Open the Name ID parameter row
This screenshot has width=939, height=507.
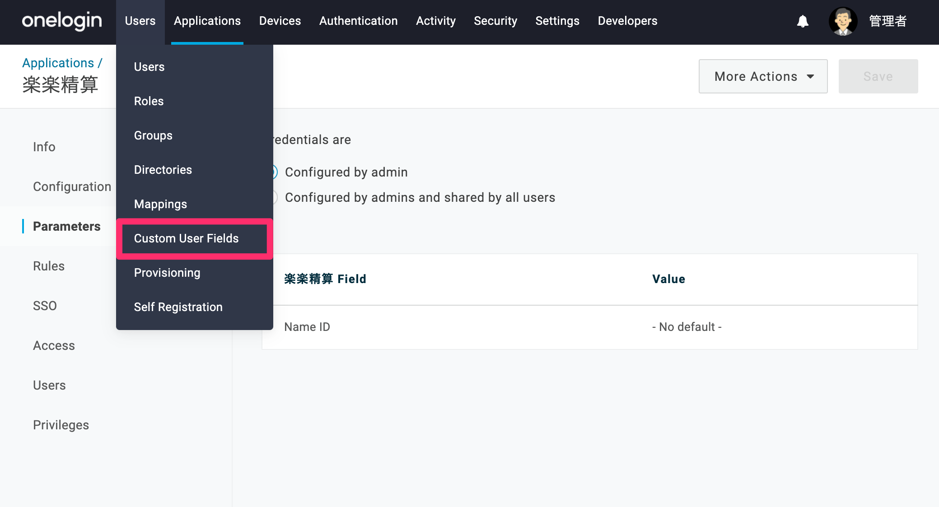[590, 327]
